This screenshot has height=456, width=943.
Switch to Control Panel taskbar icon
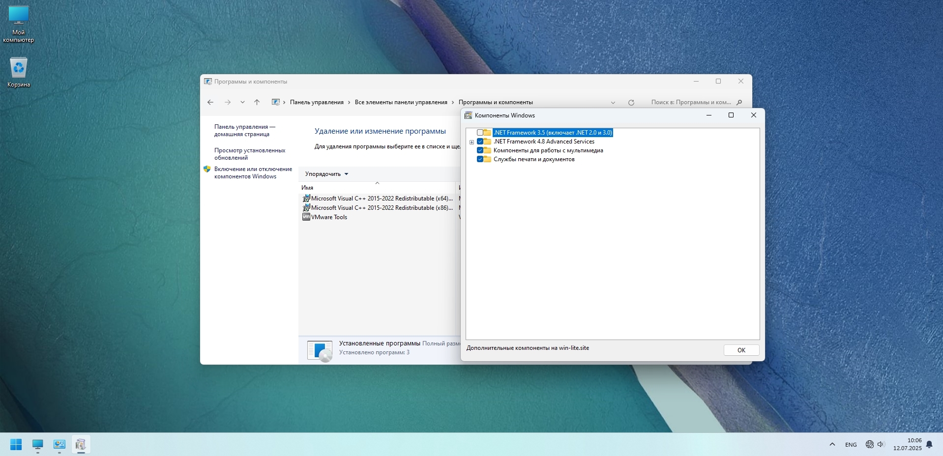(x=59, y=444)
